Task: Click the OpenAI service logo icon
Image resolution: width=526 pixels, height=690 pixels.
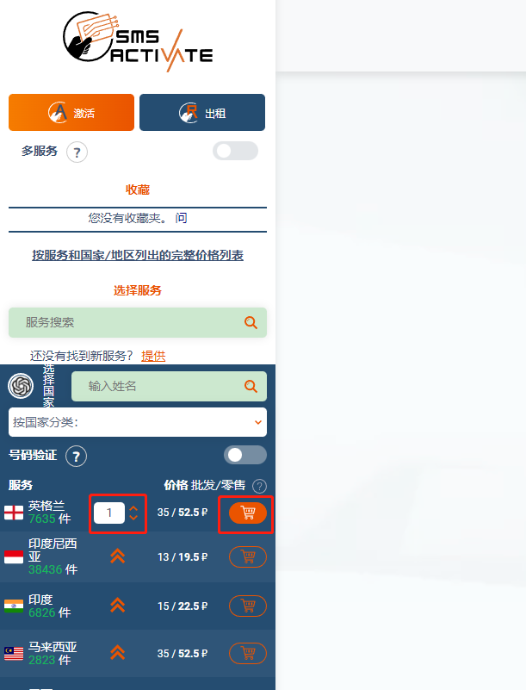Action: coord(21,386)
